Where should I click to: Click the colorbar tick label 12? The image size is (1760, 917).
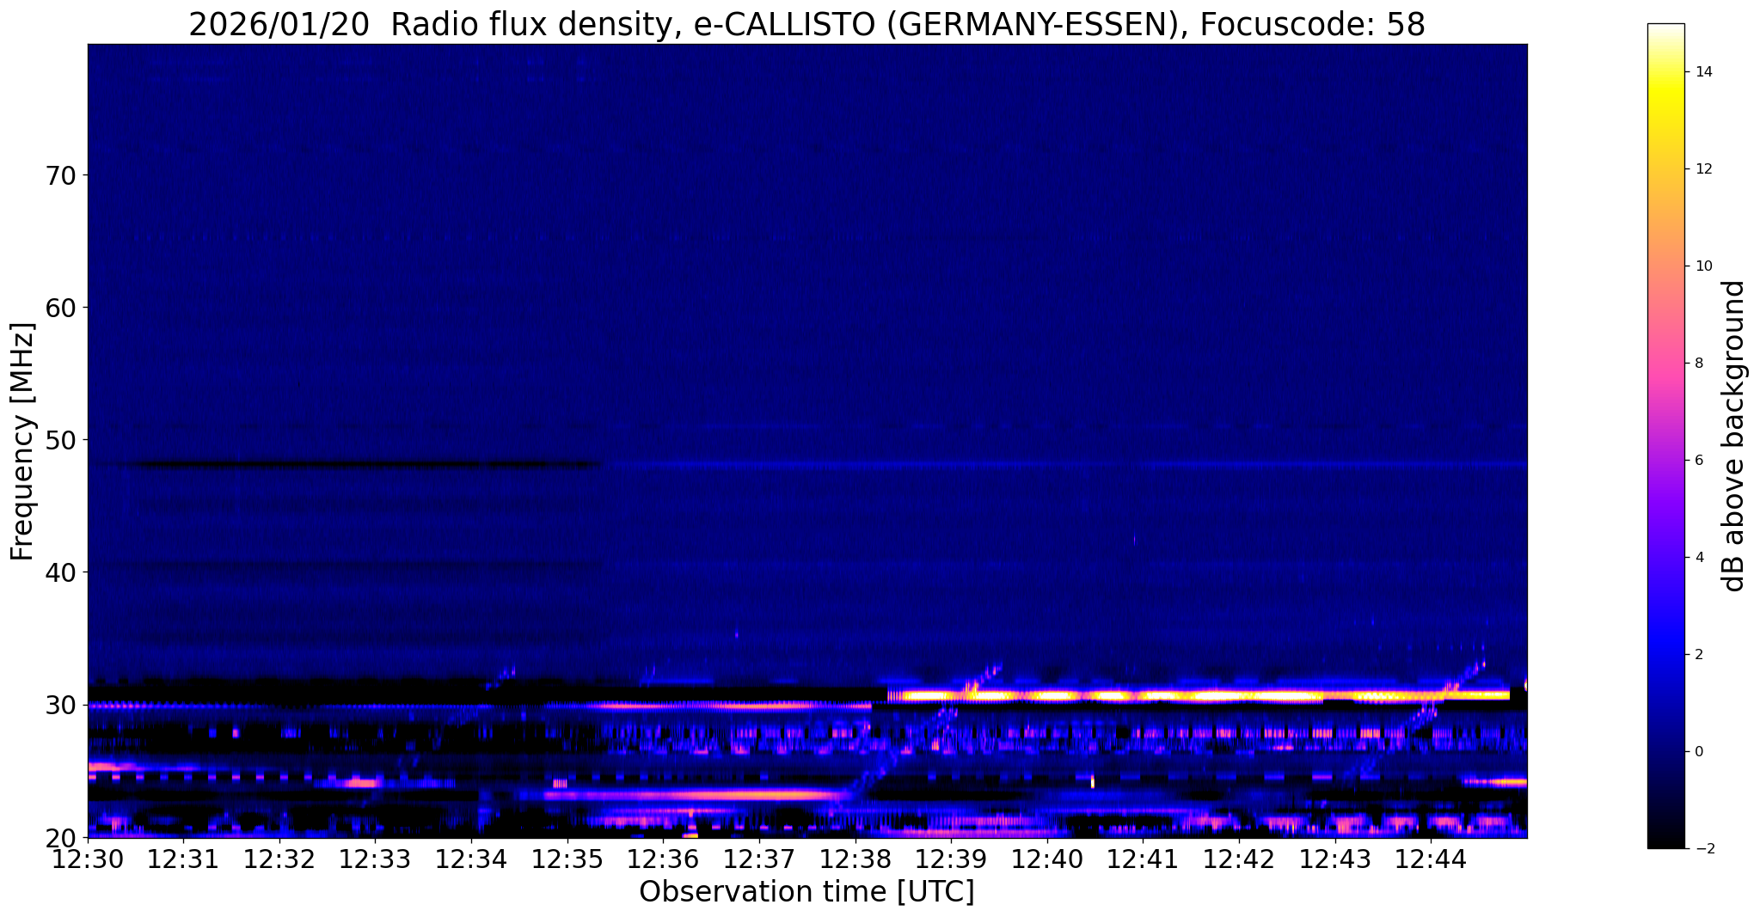(1702, 168)
